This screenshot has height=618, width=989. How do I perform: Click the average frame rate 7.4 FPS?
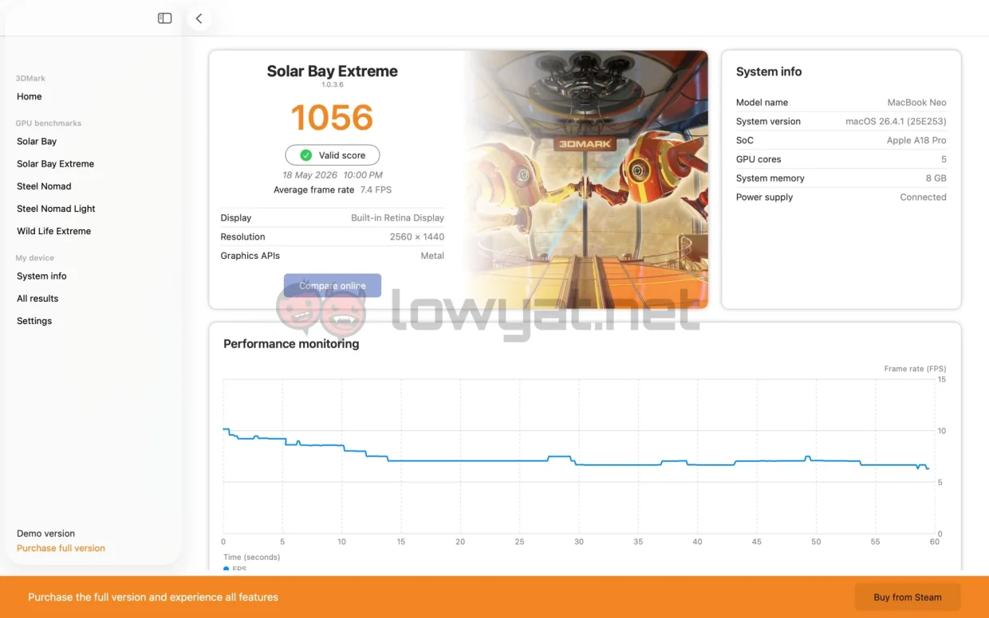tap(376, 190)
